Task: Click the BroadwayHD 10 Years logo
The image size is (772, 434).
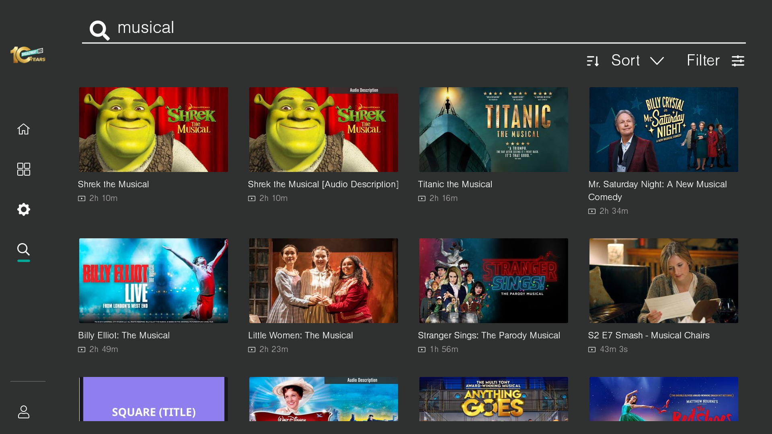Action: click(x=27, y=55)
